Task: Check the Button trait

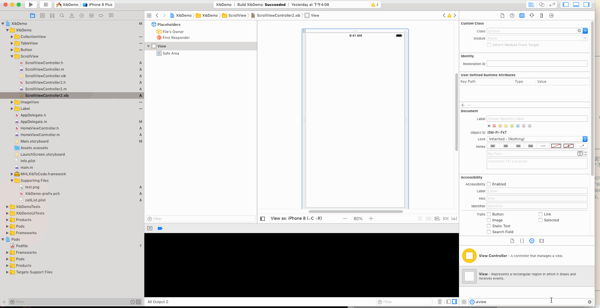Action: (x=489, y=214)
